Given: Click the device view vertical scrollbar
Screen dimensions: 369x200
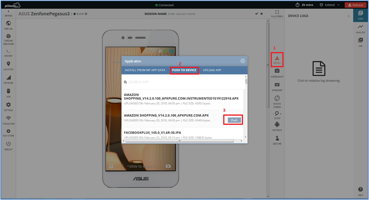Looking at the screenshot, I should point(268,65).
